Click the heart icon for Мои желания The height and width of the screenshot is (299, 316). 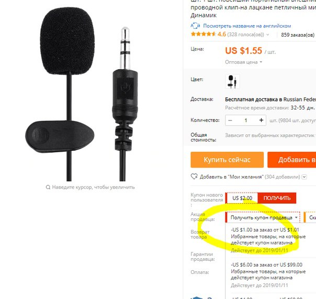coord(194,176)
